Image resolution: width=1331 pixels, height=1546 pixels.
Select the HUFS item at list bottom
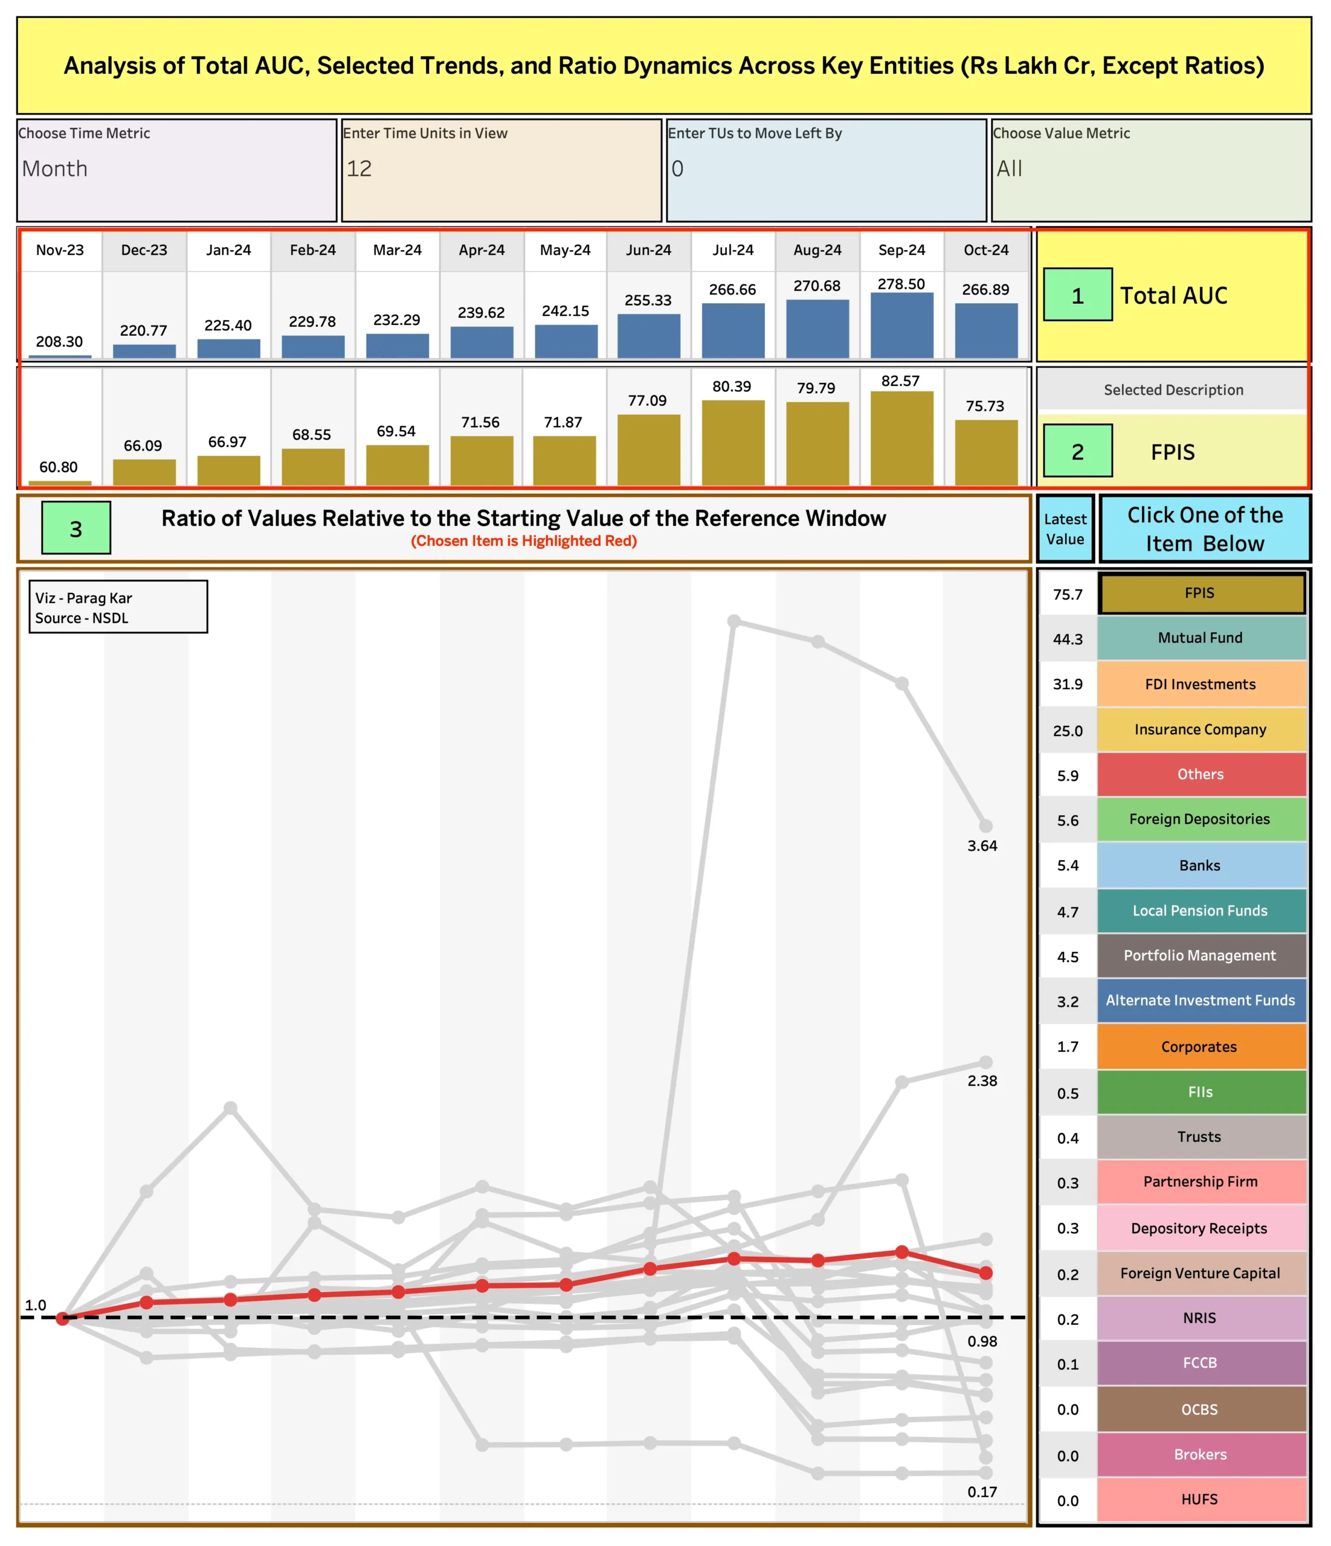1202,1499
